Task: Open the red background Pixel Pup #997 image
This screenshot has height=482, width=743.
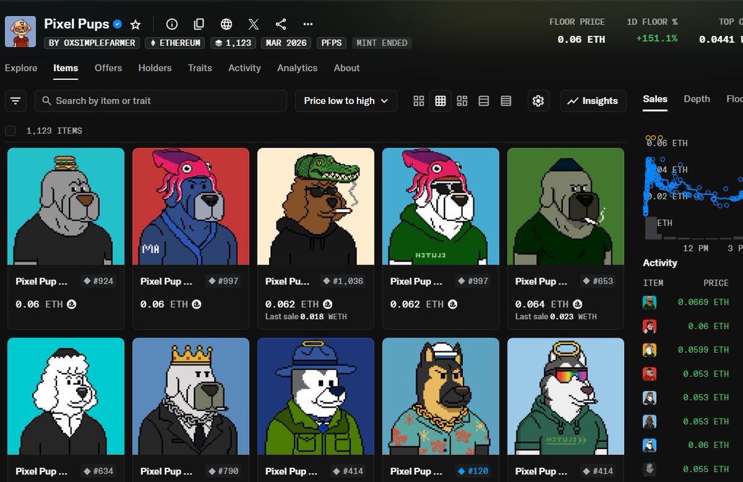Action: [x=191, y=206]
